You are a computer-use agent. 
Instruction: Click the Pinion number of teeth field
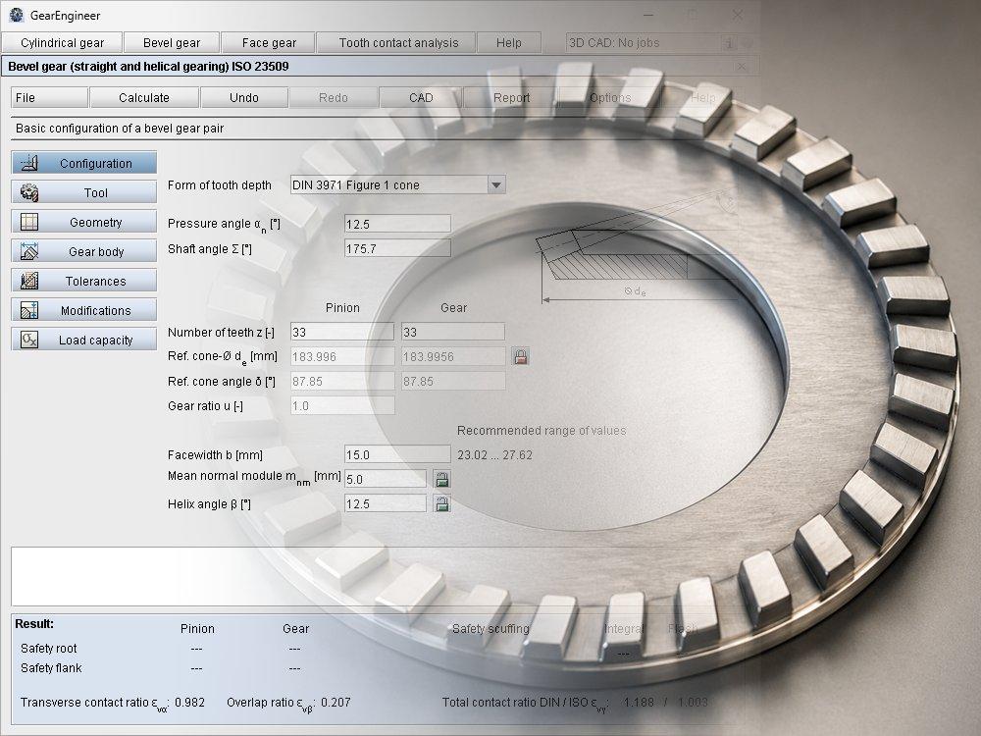pos(342,333)
